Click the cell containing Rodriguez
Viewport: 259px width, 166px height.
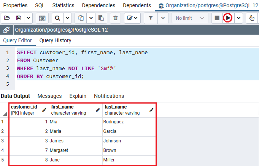click(x=129, y=122)
